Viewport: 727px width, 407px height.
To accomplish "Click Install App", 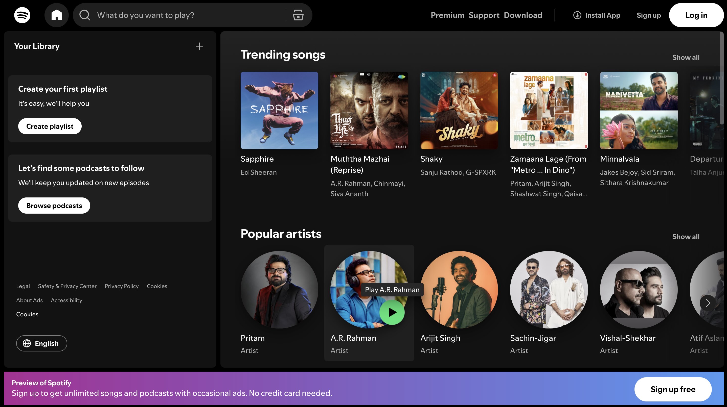I will [597, 15].
